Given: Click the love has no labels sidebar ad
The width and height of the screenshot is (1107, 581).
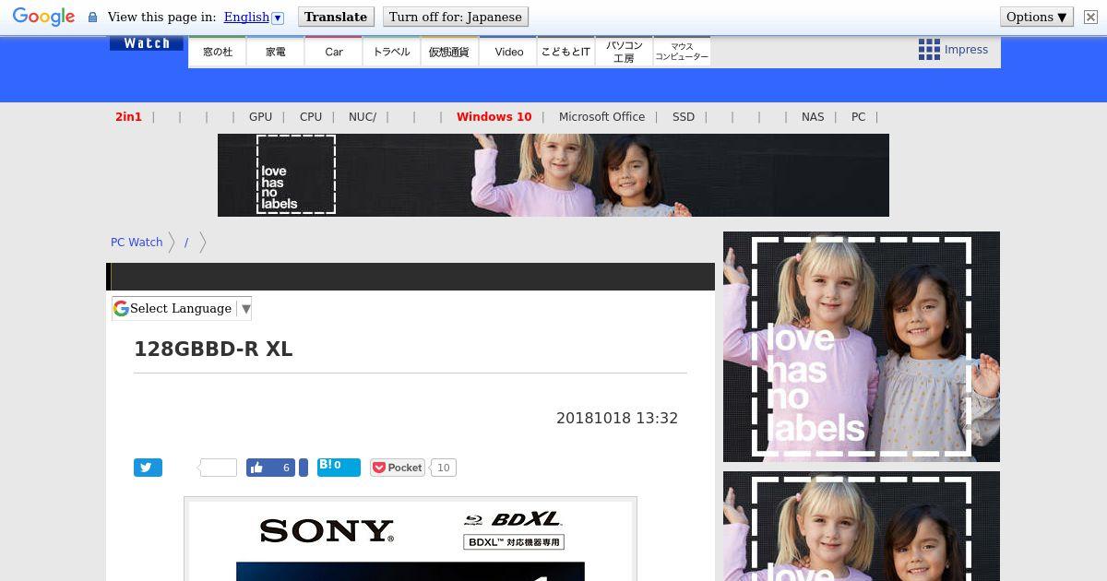Looking at the screenshot, I should (x=862, y=347).
